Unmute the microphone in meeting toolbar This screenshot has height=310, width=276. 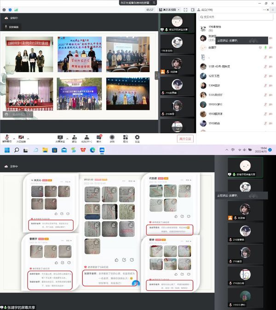pos(7,137)
